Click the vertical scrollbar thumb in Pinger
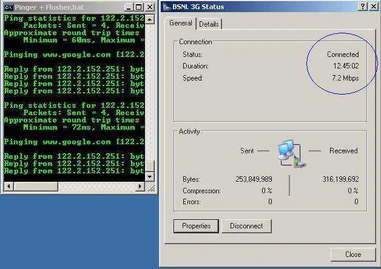Image resolution: width=381 pixels, height=269 pixels. pyautogui.click(x=150, y=166)
